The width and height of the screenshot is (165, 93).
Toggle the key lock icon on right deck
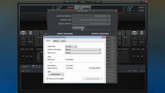click(x=134, y=11)
